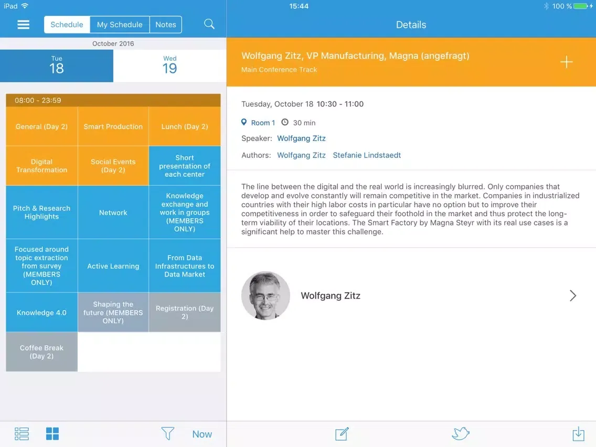
Task: Open Knowledge exchange and work in groups tile
Action: 185,212
